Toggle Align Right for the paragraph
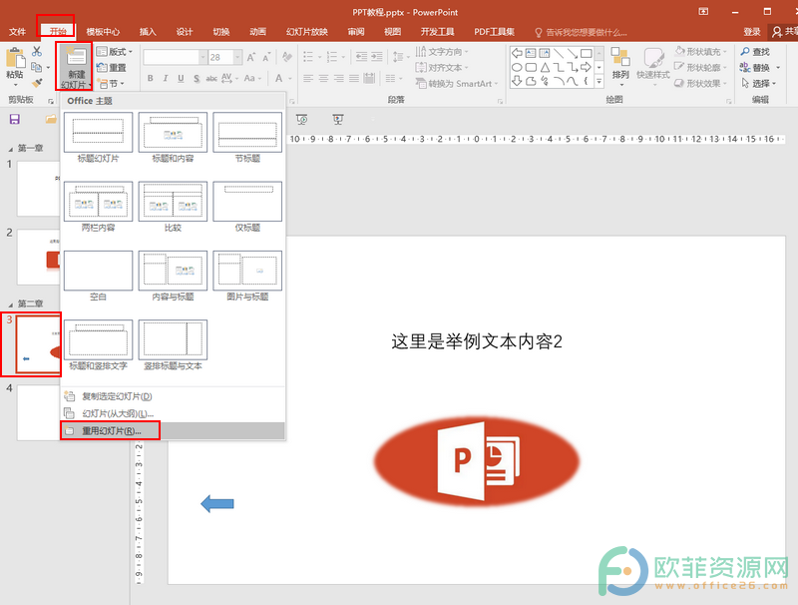Screen dimensions: 798x605 339,78
